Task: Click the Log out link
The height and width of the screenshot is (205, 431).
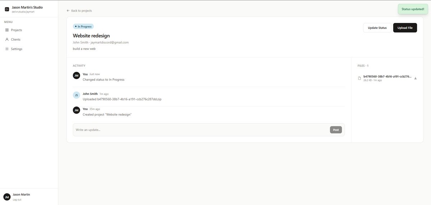Action: [17, 200]
